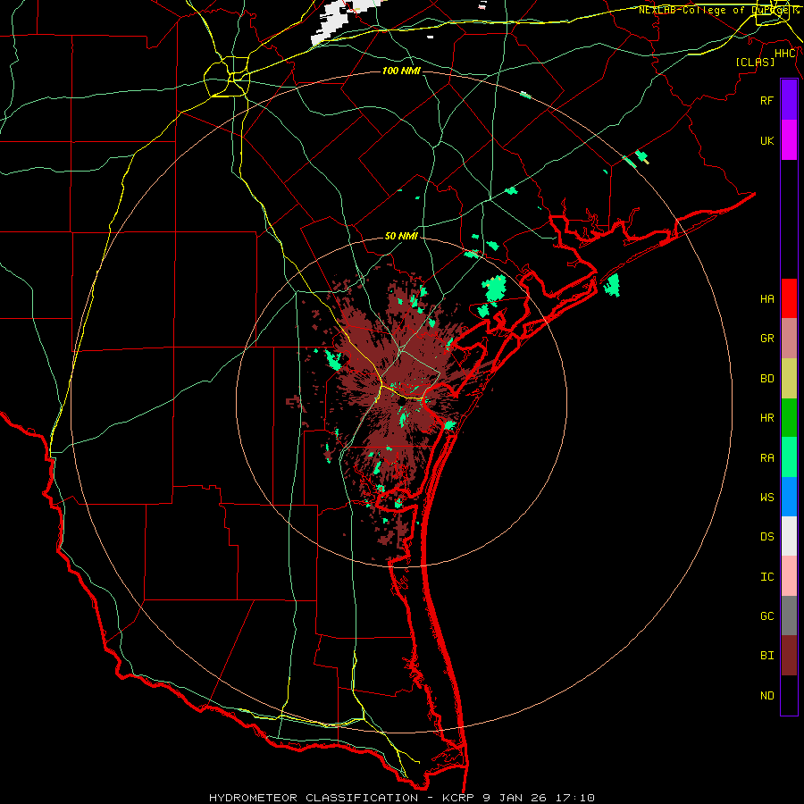Select the BI legend label
This screenshot has height=804, width=804.
point(767,656)
